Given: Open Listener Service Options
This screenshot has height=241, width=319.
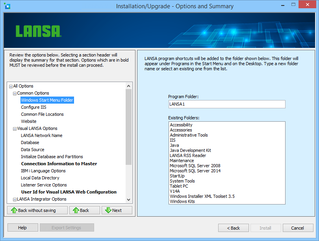Looking at the screenshot, I should [x=44, y=185].
